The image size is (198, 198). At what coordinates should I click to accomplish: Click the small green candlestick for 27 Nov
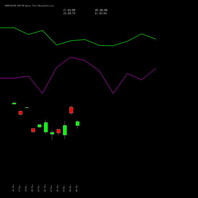pyautogui.click(x=52, y=133)
